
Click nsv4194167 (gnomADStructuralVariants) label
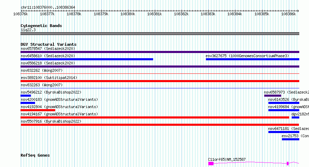pos(59,114)
